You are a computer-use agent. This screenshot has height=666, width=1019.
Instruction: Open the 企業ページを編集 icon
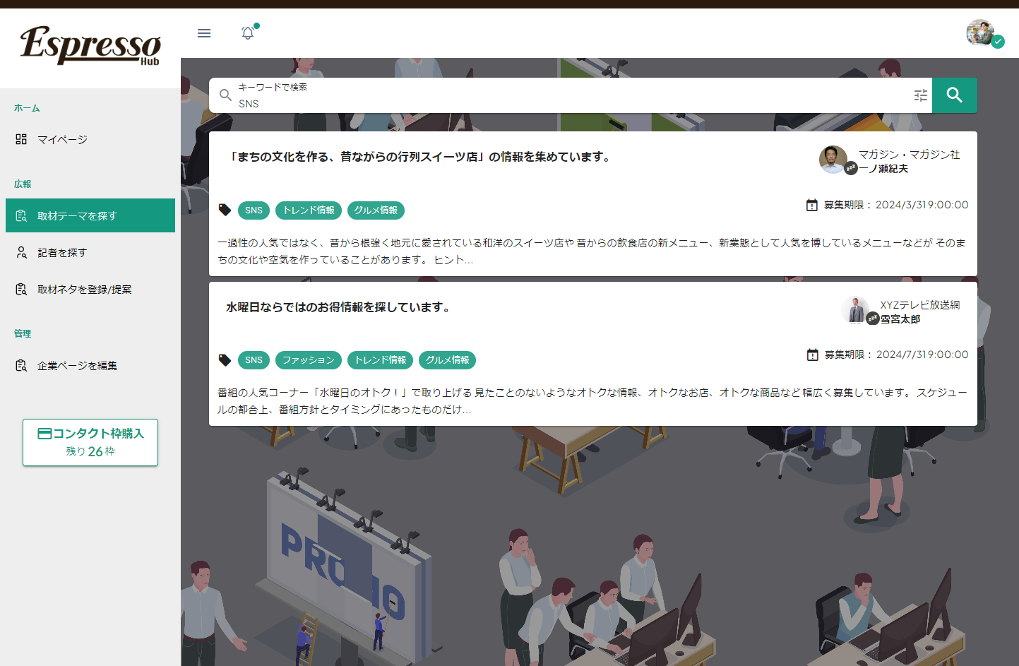22,365
